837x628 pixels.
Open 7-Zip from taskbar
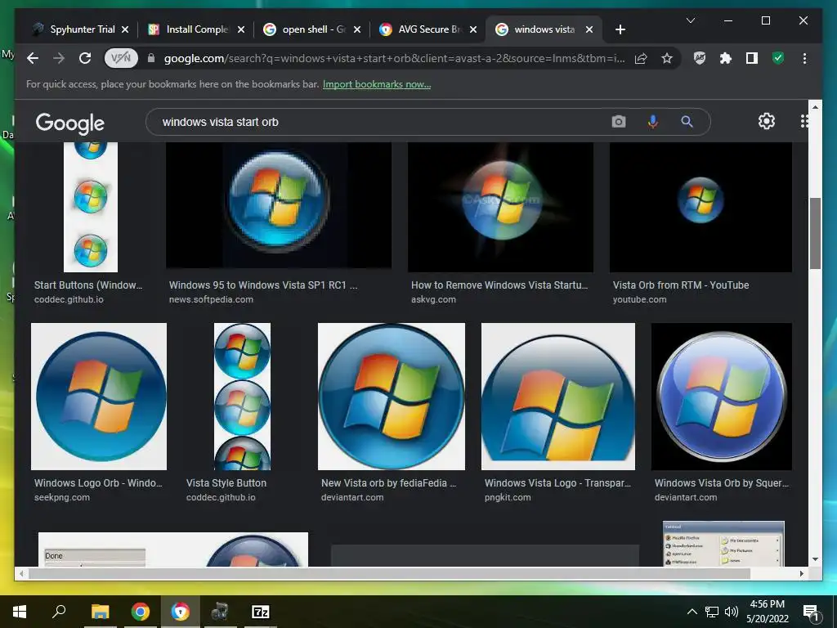coord(261,612)
